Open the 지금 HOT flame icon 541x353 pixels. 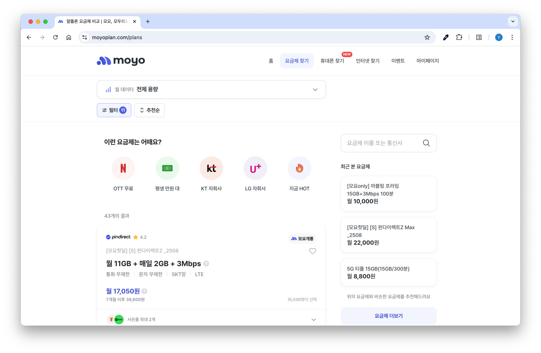tap(299, 168)
